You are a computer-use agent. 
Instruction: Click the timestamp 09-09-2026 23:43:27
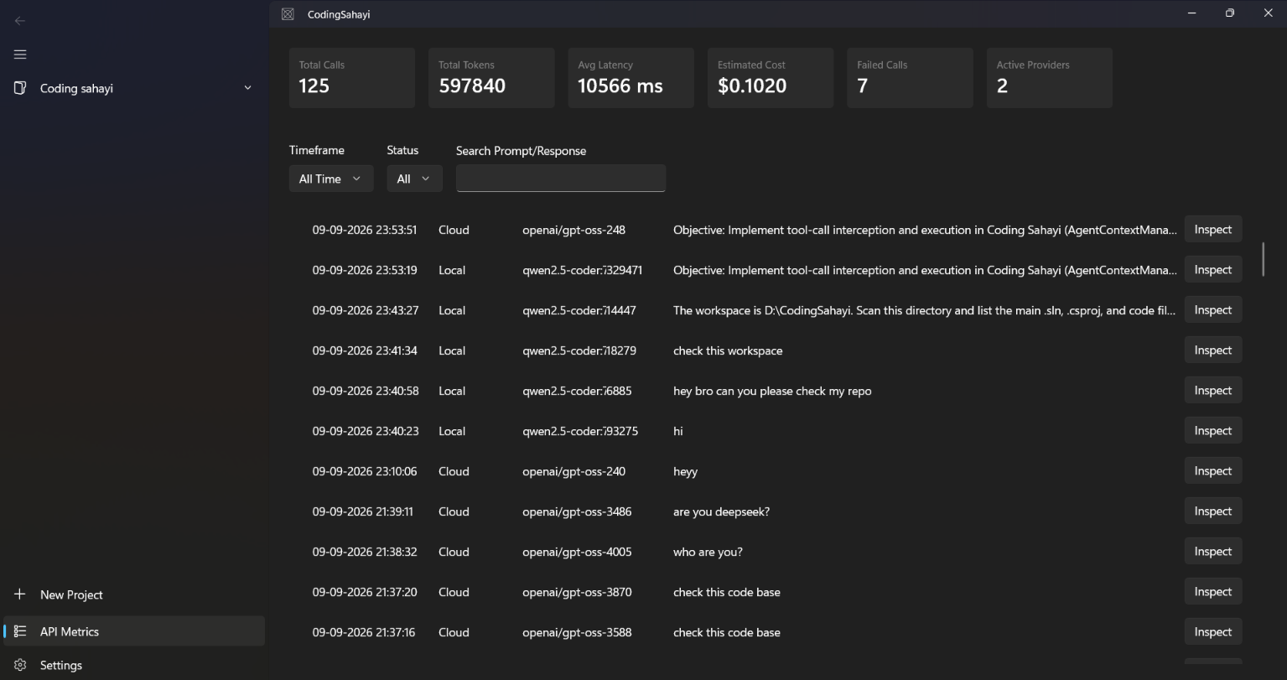pos(366,310)
